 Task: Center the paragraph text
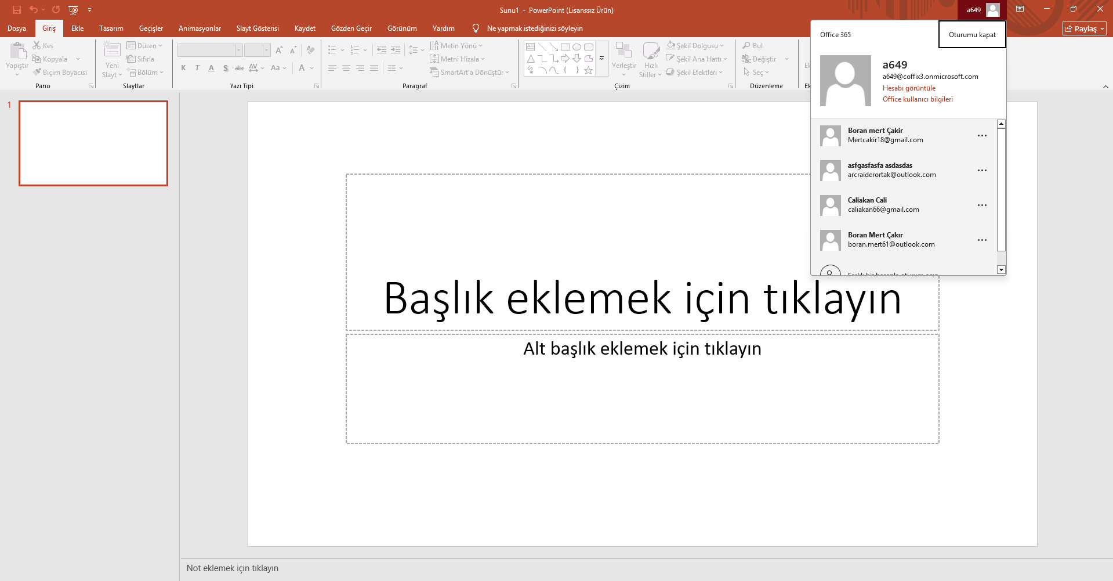[346, 68]
